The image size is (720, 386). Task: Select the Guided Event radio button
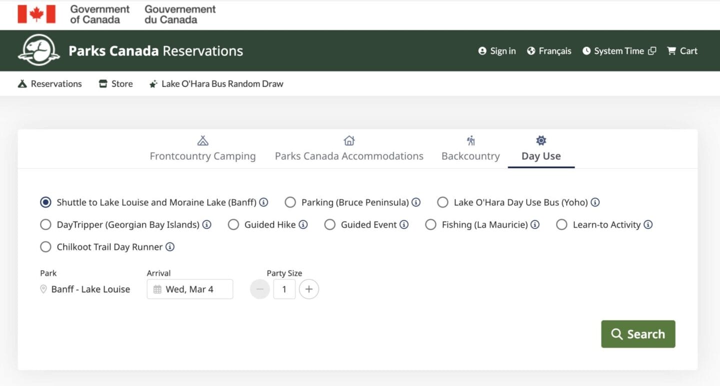coord(329,225)
